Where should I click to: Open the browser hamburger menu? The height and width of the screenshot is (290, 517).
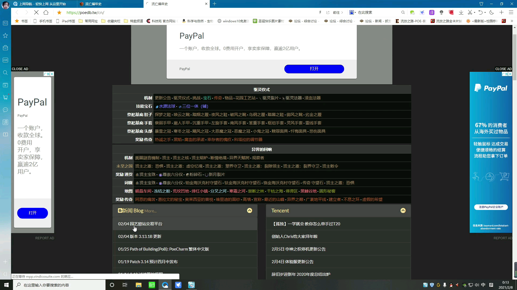(511, 12)
